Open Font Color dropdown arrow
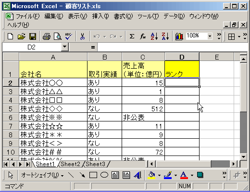Viewport: 250px width, 192px height. pyautogui.click(x=192, y=175)
